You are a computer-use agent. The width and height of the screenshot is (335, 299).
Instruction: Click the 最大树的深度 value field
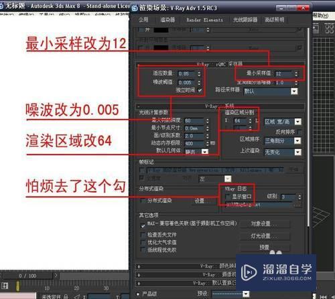pos(194,121)
